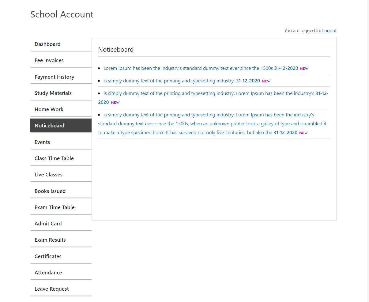Viewport: 369px width, 302px height.
Task: Go to Fee Invoices page
Action: click(49, 60)
